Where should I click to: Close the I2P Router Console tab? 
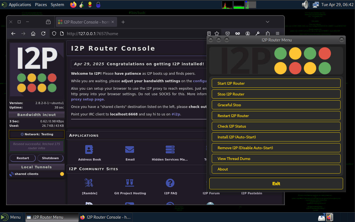[x=113, y=22]
